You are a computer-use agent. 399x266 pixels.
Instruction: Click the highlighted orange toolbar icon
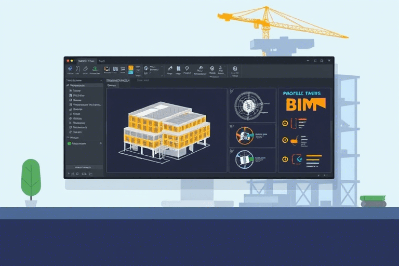(131, 69)
